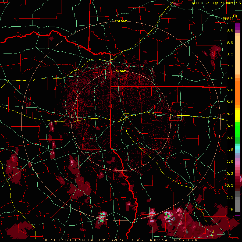The height and width of the screenshot is (242, 242).
Task: Click the TH label on the scale
Action: coord(231,209)
